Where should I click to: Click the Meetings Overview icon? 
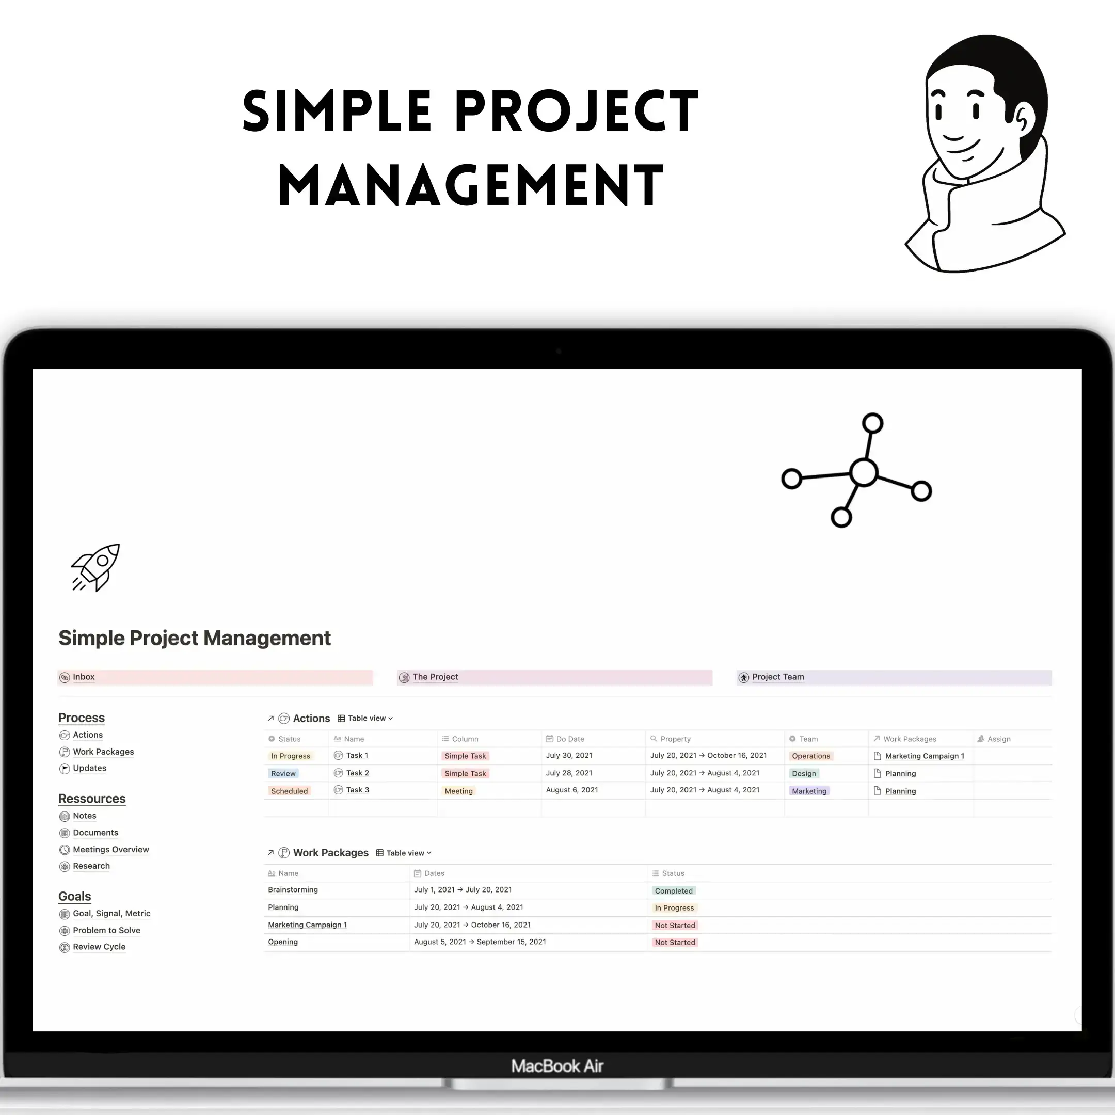[66, 849]
